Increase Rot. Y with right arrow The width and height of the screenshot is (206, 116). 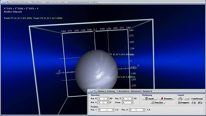click(108, 102)
